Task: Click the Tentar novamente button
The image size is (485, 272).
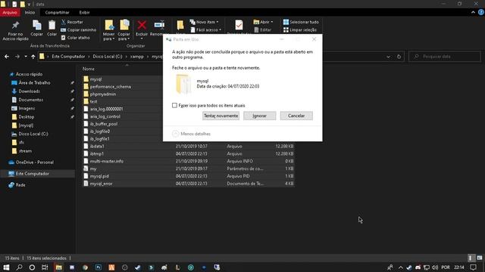Action: click(x=221, y=116)
